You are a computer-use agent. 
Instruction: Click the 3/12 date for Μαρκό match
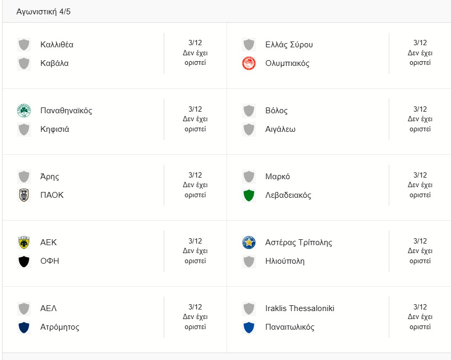click(x=420, y=175)
